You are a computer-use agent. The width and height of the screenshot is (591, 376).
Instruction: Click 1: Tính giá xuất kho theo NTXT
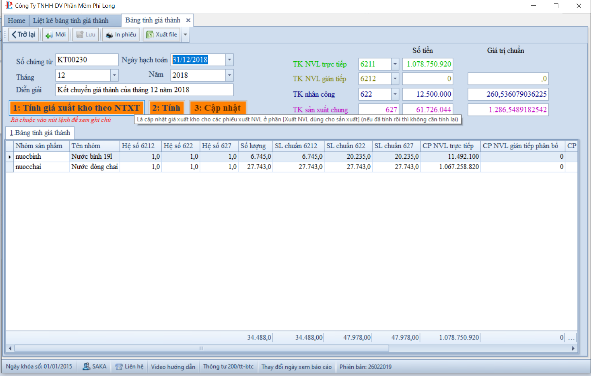(77, 108)
